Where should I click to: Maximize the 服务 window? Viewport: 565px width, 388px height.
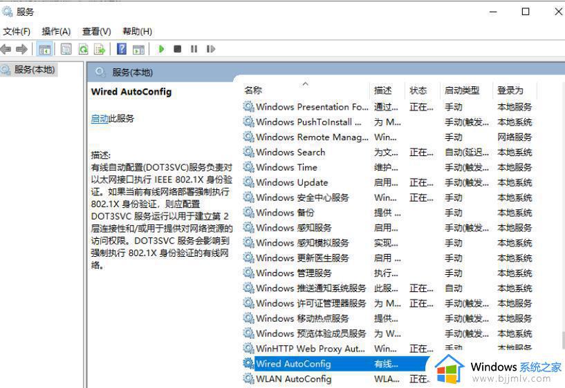pyautogui.click(x=526, y=12)
